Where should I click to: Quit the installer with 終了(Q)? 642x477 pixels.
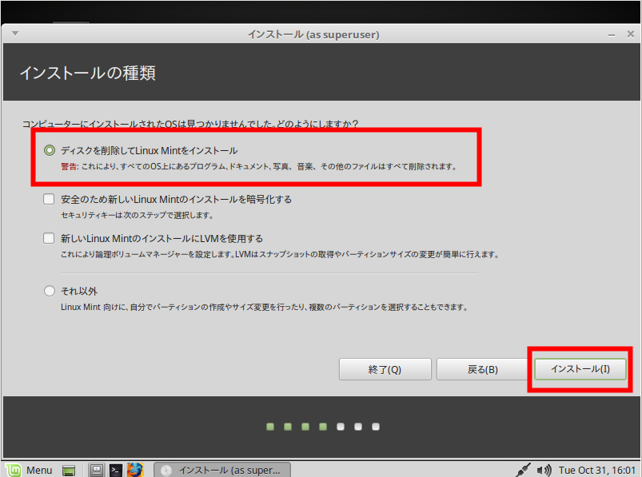(x=385, y=369)
